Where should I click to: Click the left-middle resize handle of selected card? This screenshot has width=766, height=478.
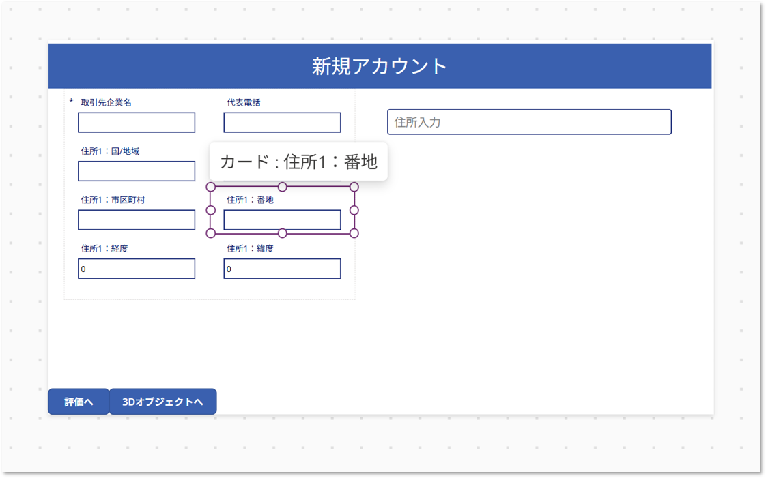211,210
